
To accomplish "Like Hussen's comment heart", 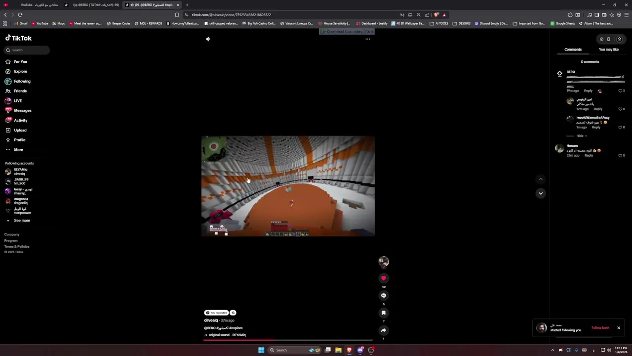I will (x=621, y=155).
